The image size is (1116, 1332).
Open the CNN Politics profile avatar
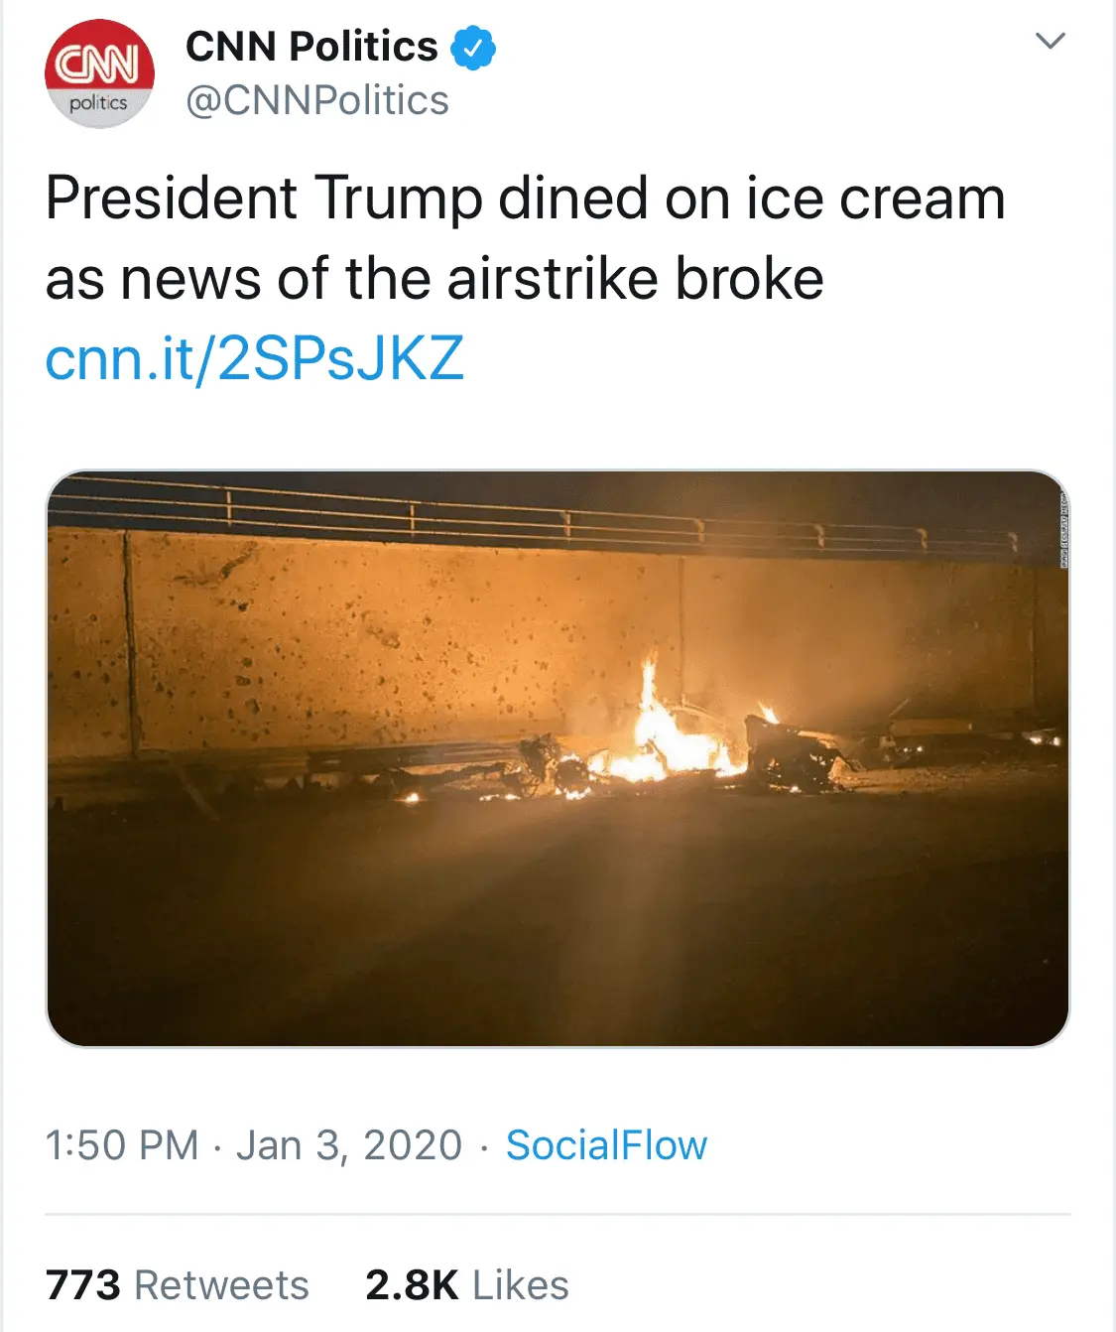(99, 73)
